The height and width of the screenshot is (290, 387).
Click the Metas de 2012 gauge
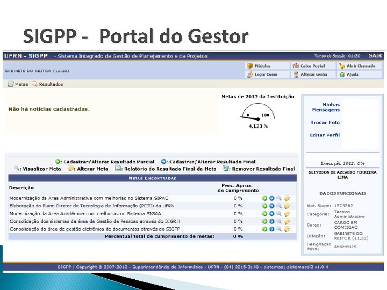[x=258, y=112]
